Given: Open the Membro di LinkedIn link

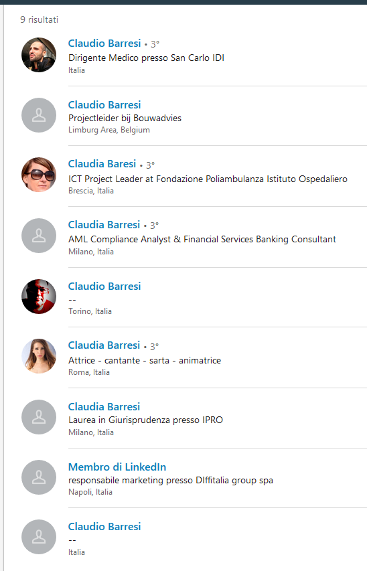Looking at the screenshot, I should click(117, 467).
